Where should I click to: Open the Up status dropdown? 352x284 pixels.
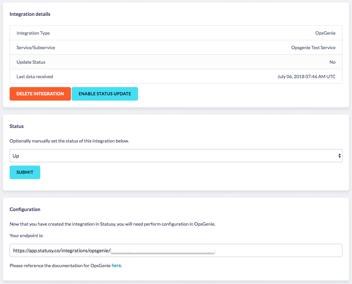click(x=176, y=156)
